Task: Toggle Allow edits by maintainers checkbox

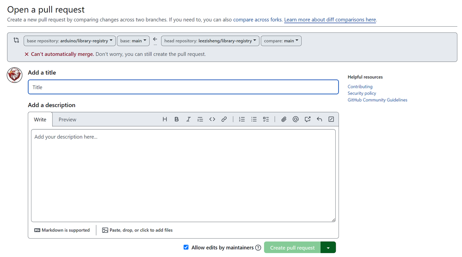Action: (186, 247)
